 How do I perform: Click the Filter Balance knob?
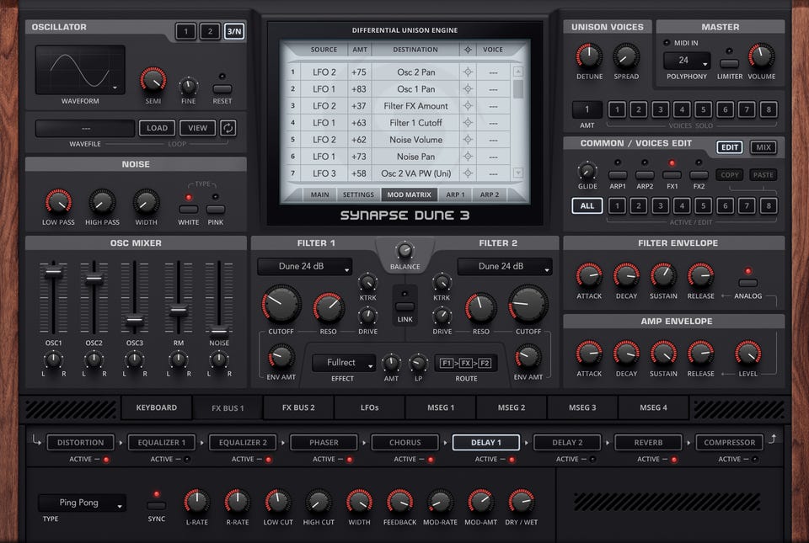(x=404, y=251)
